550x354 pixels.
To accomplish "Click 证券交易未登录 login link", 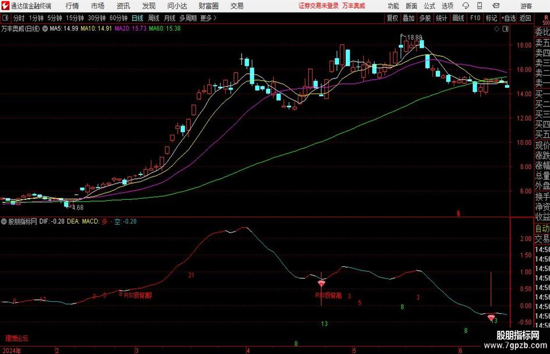I will tap(318, 6).
